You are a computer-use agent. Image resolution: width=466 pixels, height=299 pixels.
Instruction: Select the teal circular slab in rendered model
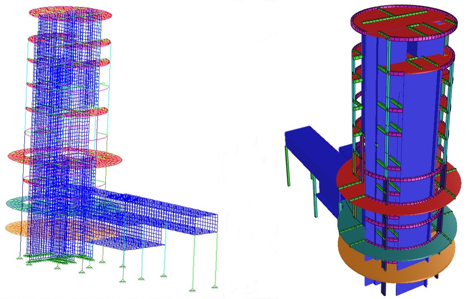(x=347, y=225)
